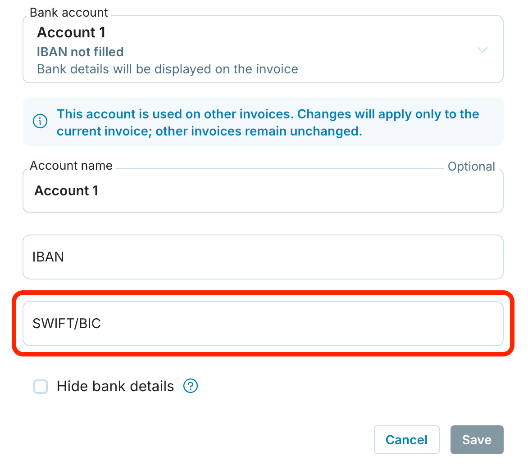Click the info icon in the notice banner
Screen dimensions: 528x469
(40, 121)
